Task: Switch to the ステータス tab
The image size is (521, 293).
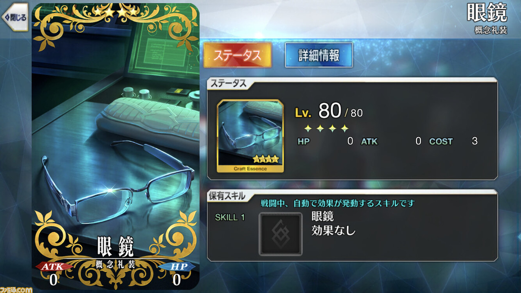Action: (x=237, y=55)
